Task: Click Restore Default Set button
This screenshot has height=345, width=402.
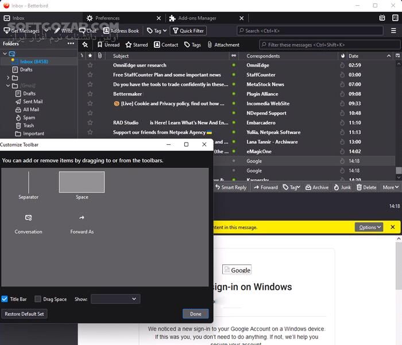Action: pyautogui.click(x=24, y=314)
